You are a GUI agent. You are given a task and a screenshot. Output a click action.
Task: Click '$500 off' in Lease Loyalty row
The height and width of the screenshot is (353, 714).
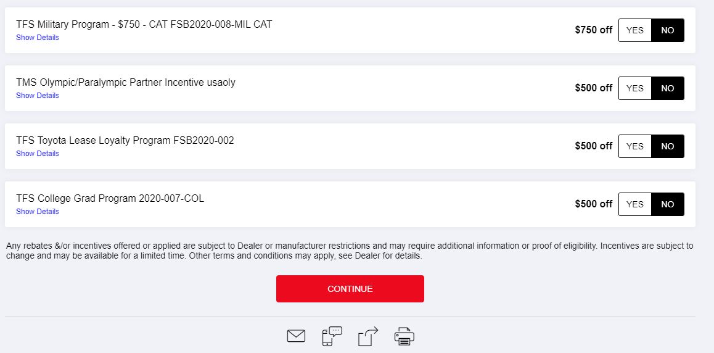[594, 146]
